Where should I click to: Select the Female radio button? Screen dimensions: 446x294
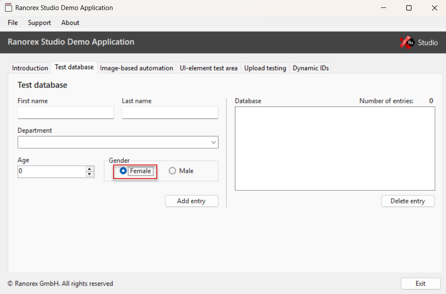(x=123, y=171)
